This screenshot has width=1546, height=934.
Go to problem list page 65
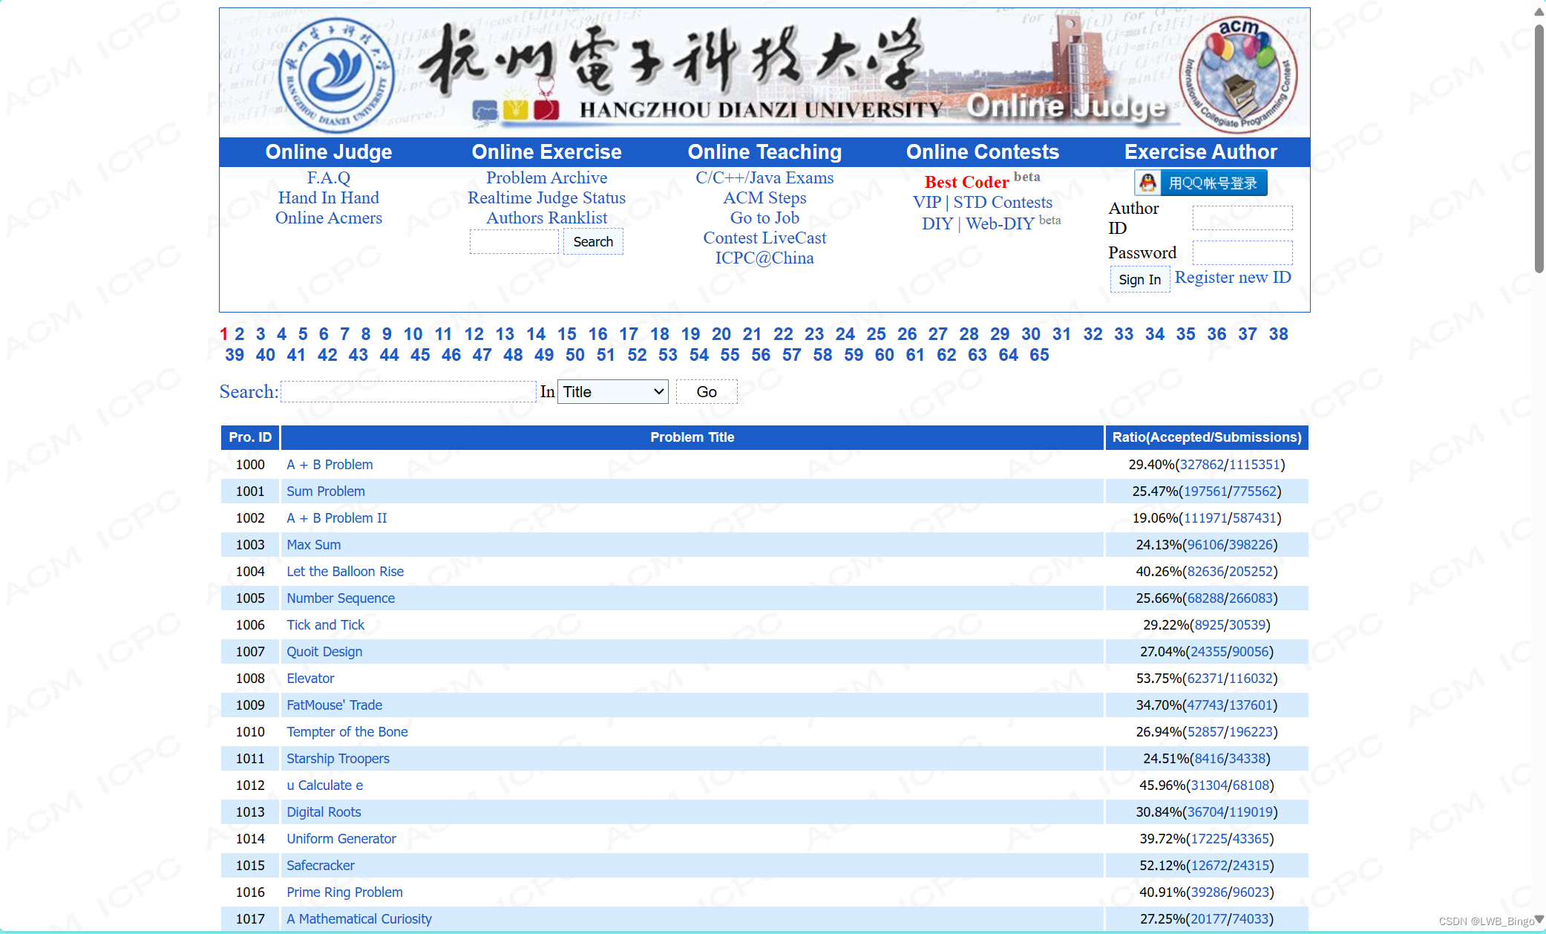point(1039,355)
